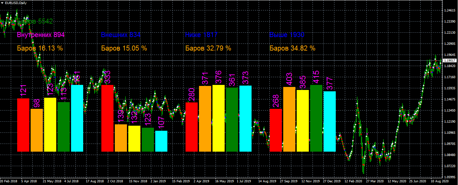
Task: Click the cyan histogram bar labeled 377
Action: [330, 121]
